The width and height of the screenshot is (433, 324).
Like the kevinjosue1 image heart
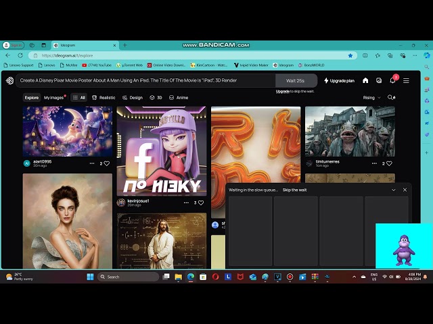201,202
